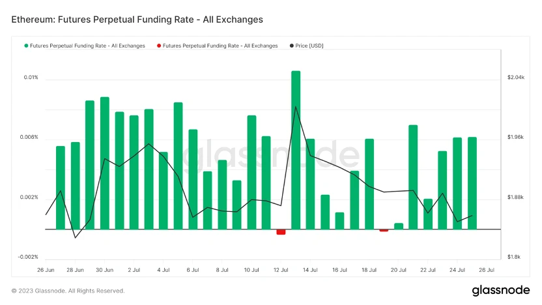Select the small red bar near 19 Jul

[x=384, y=230]
